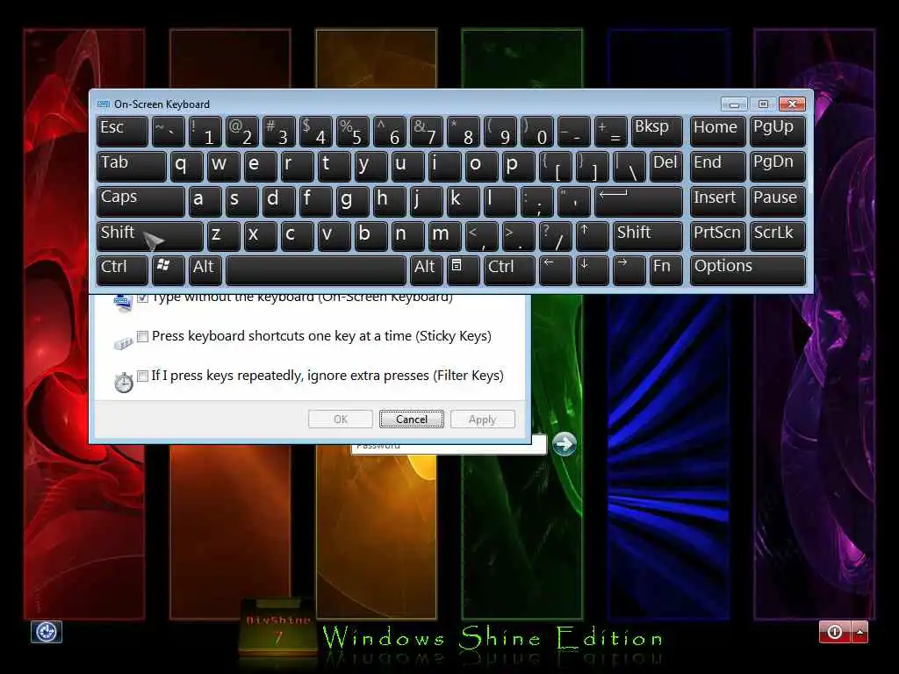The image size is (899, 674).
Task: Click the Windows logo key on keyboard
Action: point(168,269)
